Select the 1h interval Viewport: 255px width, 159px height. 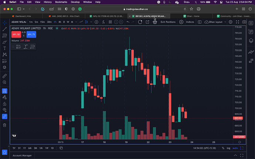click(55, 22)
